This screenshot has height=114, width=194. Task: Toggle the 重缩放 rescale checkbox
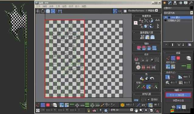[149, 99]
